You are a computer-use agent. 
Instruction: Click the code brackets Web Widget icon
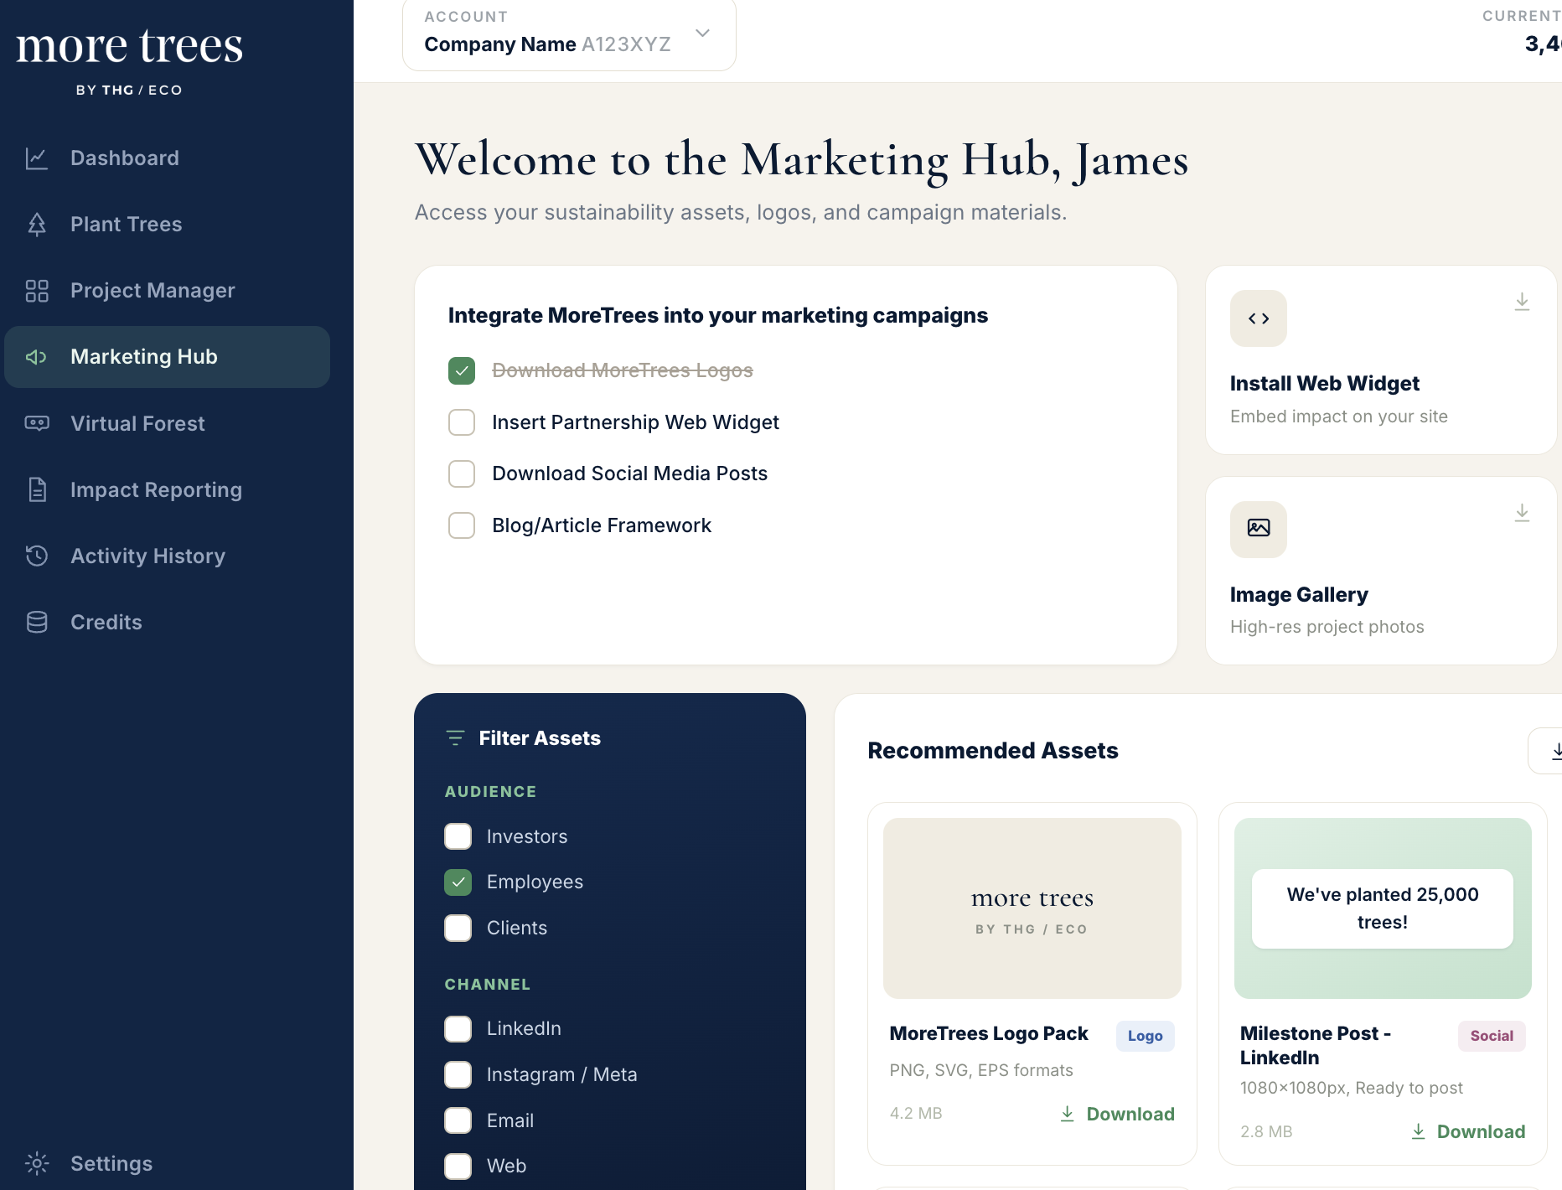click(x=1259, y=318)
